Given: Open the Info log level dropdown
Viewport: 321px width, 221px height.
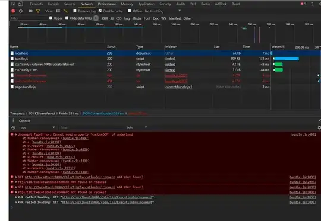Looking at the screenshot, I should (x=137, y=128).
